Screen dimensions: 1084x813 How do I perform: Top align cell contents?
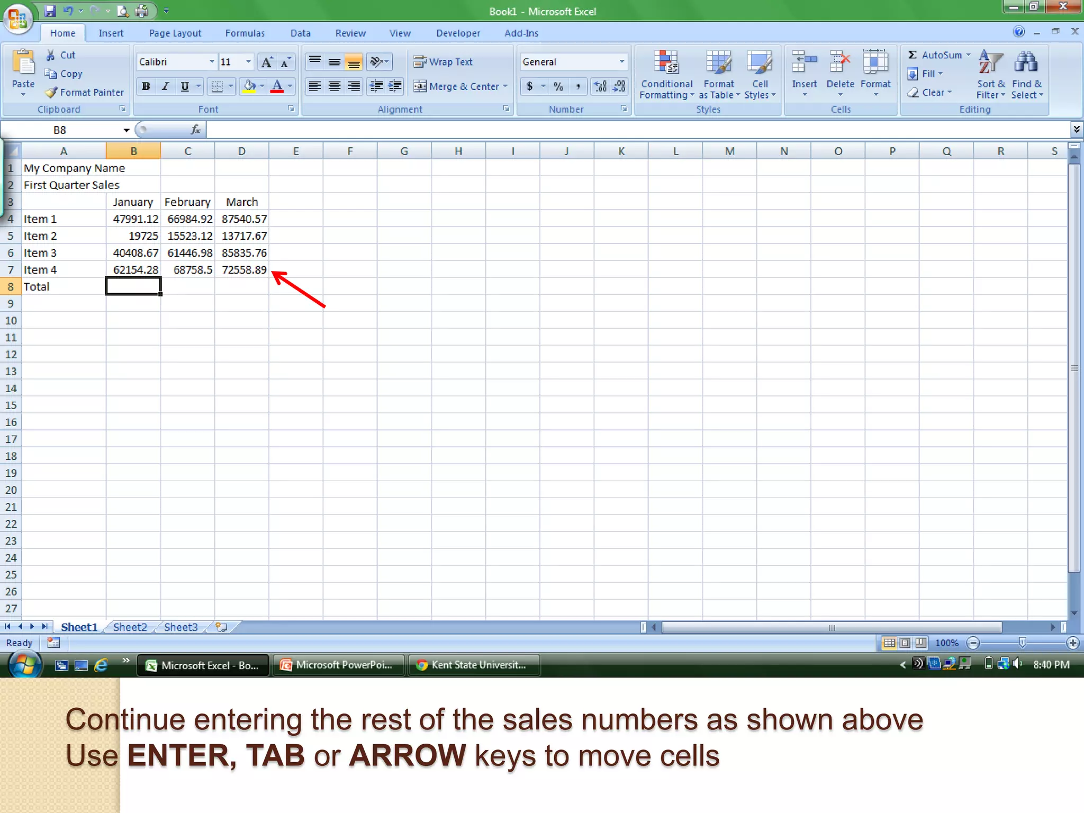click(x=315, y=62)
